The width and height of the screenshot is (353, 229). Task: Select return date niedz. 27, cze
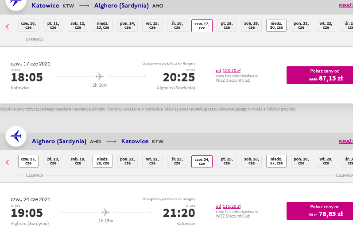[276, 161]
